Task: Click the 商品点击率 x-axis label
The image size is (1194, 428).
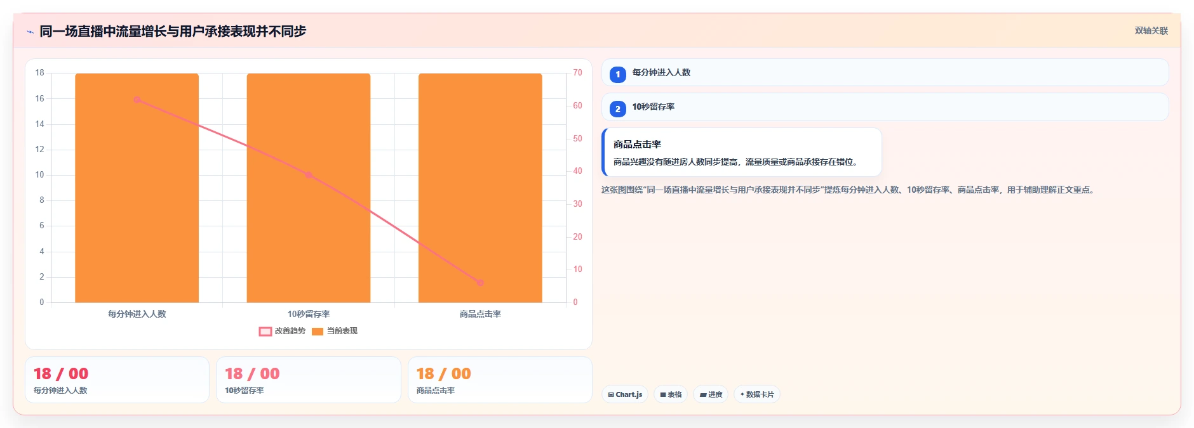Action: pos(480,314)
